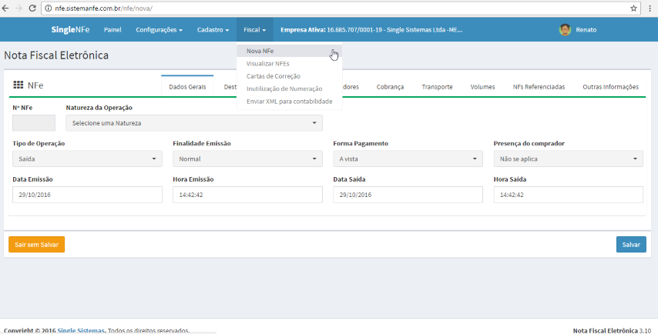658x334 pixels.
Task: Click the SingleNFe logo
Action: point(70,30)
